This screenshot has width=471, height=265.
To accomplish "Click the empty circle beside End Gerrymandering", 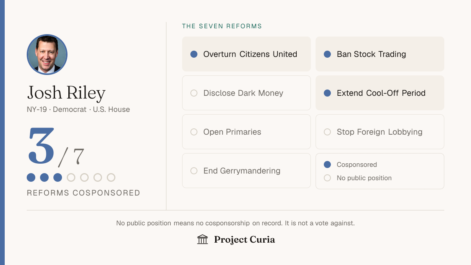I will point(194,171).
